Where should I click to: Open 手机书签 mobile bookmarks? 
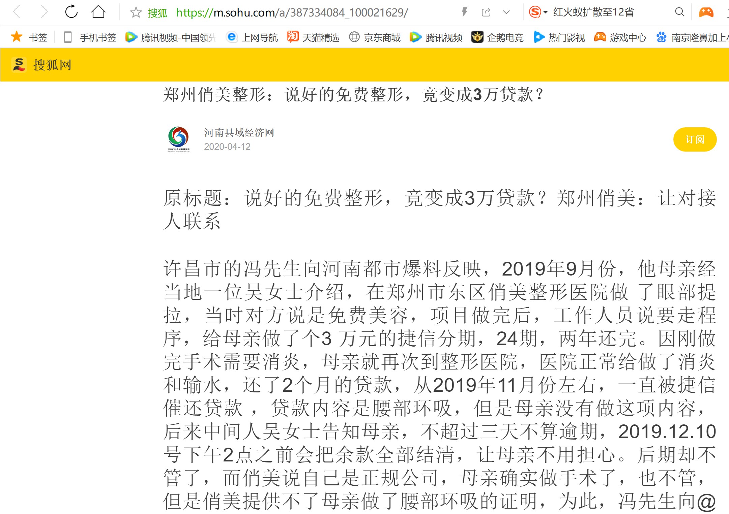point(90,37)
